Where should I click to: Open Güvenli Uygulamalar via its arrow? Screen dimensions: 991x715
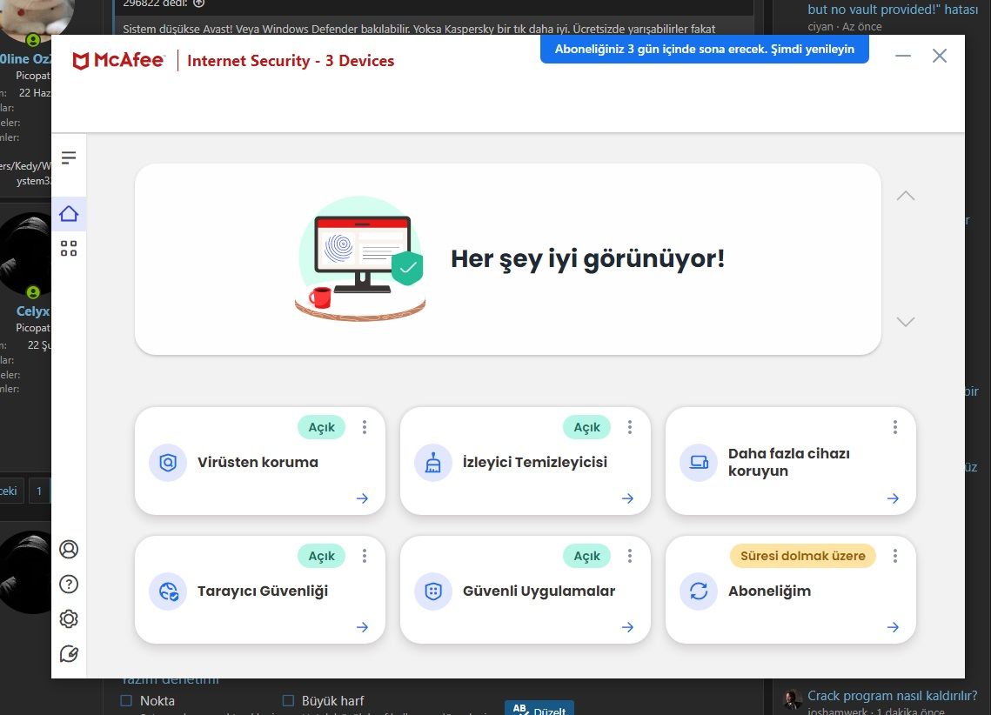[x=627, y=627]
